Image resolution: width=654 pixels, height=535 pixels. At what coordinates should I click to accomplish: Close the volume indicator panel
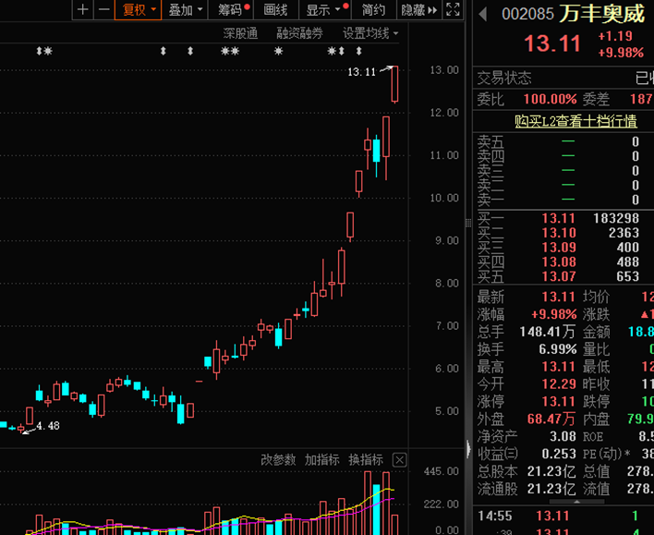pos(399,459)
